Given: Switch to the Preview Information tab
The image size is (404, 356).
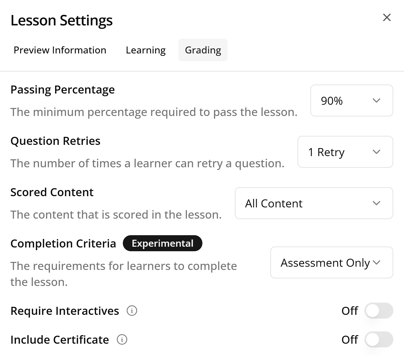Looking at the screenshot, I should [x=60, y=50].
